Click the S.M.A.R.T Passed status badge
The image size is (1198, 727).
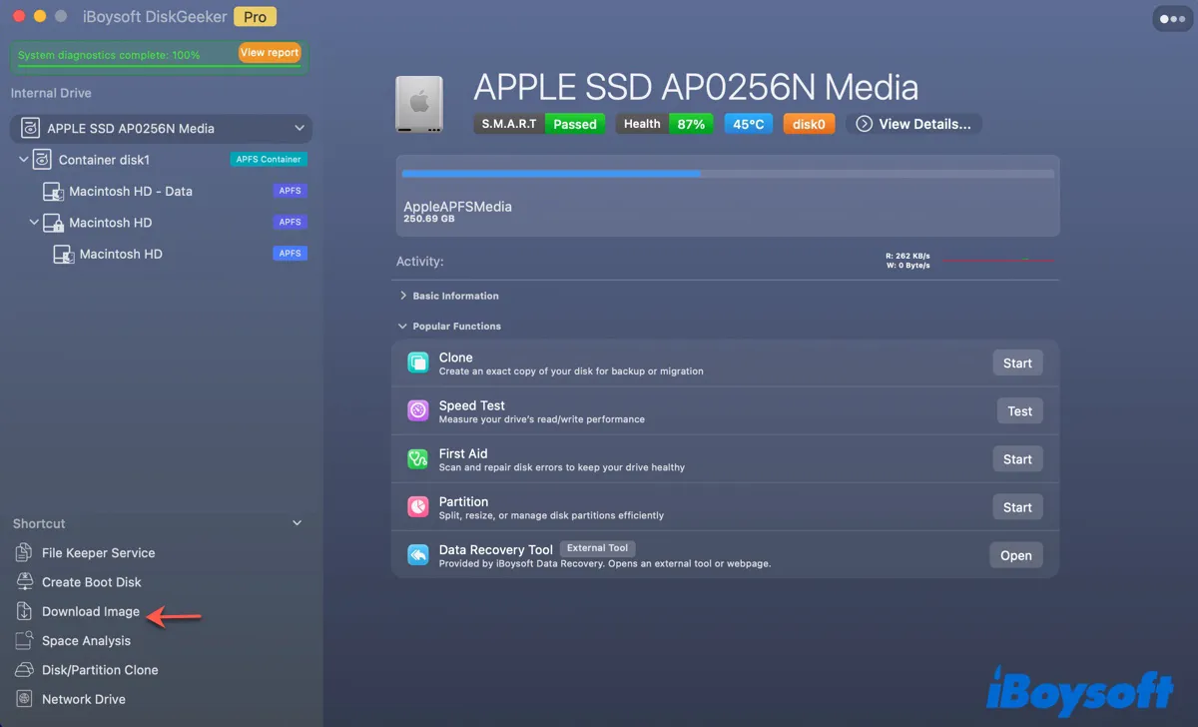point(539,124)
